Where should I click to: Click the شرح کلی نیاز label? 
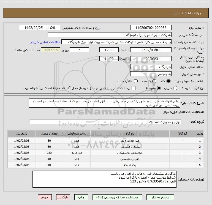click(193, 103)
